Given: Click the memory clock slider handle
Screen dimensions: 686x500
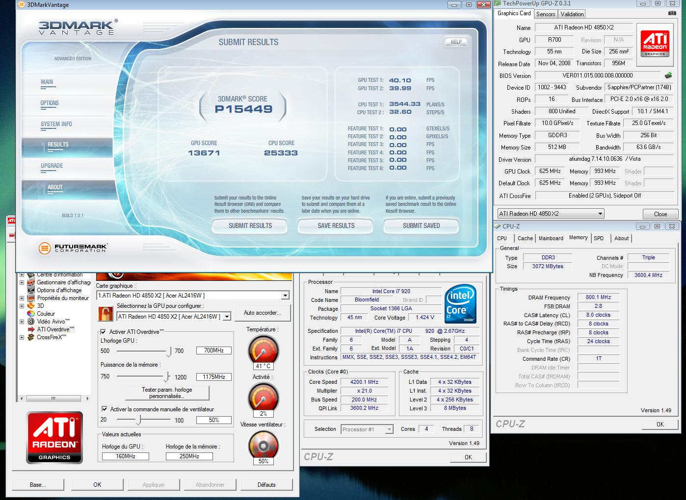Looking at the screenshot, I should tap(167, 377).
